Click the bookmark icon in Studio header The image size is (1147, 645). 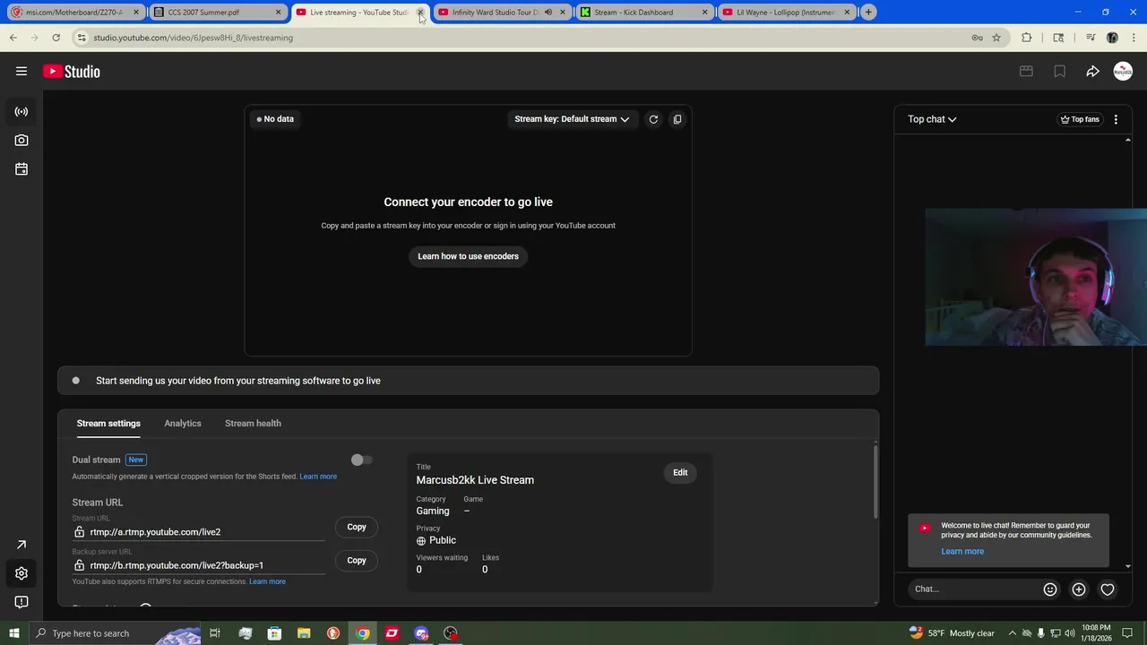coord(1059,72)
